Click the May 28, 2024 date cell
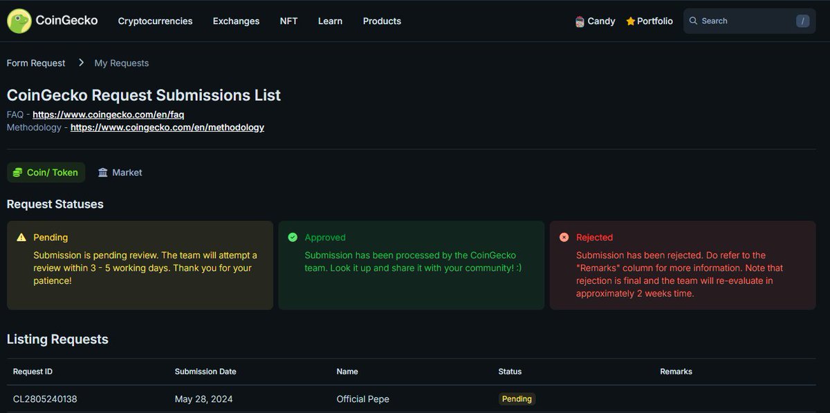The height and width of the screenshot is (413, 830). point(204,399)
